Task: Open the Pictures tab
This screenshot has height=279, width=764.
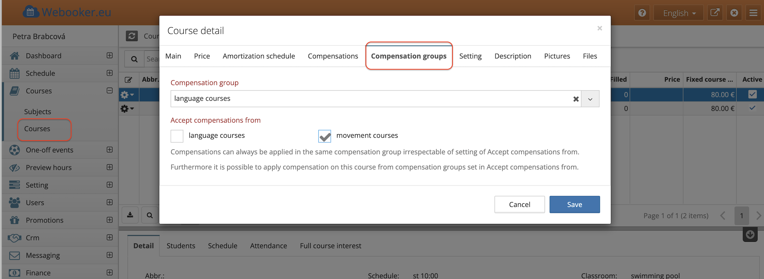Action: (557, 56)
